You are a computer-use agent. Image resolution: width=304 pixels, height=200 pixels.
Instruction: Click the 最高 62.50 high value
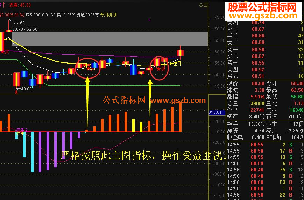point(297,90)
